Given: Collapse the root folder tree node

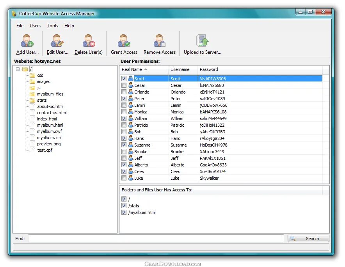Looking at the screenshot, I should (x=18, y=69).
